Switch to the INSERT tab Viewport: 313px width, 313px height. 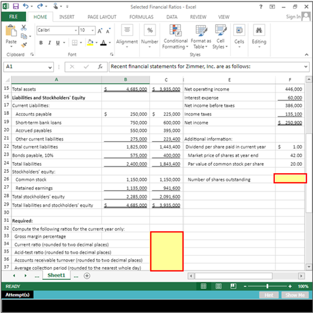click(67, 17)
